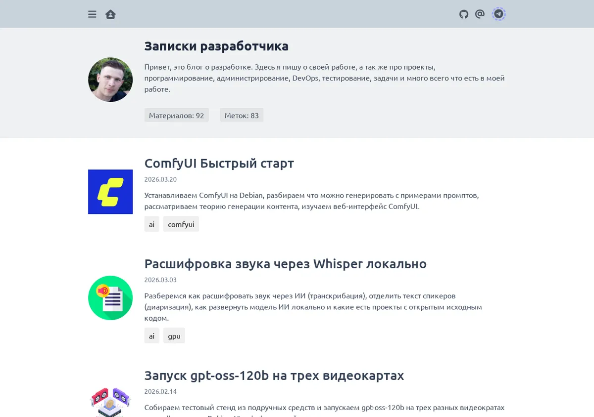Image resolution: width=594 pixels, height=417 pixels.
Task: Open the Материалов: 92 button
Action: coord(177,115)
